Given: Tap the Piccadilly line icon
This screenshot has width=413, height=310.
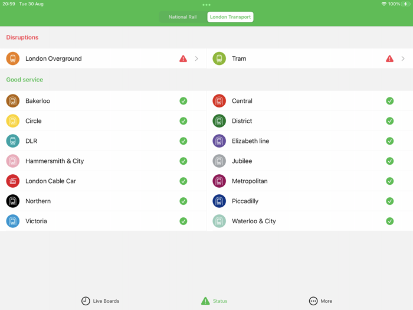Looking at the screenshot, I should [x=219, y=201].
